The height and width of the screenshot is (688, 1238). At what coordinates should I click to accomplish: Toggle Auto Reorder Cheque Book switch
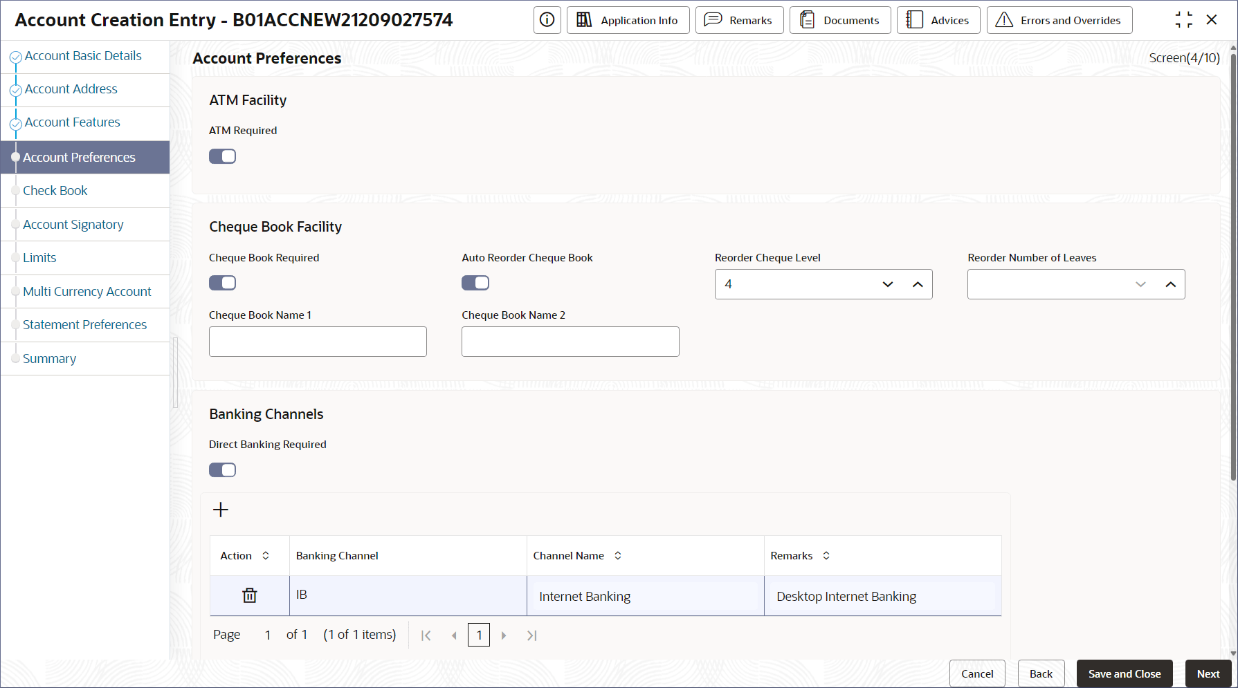(x=475, y=283)
